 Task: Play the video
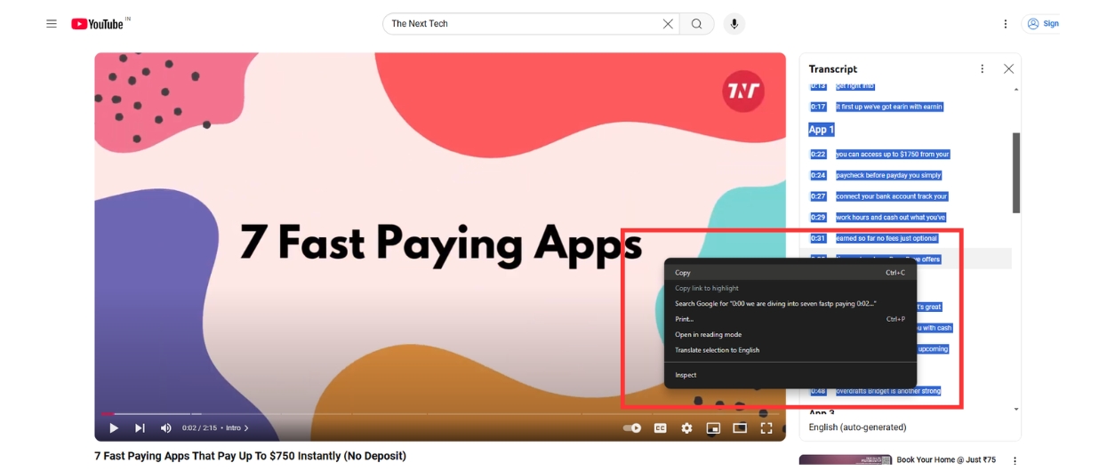click(114, 428)
